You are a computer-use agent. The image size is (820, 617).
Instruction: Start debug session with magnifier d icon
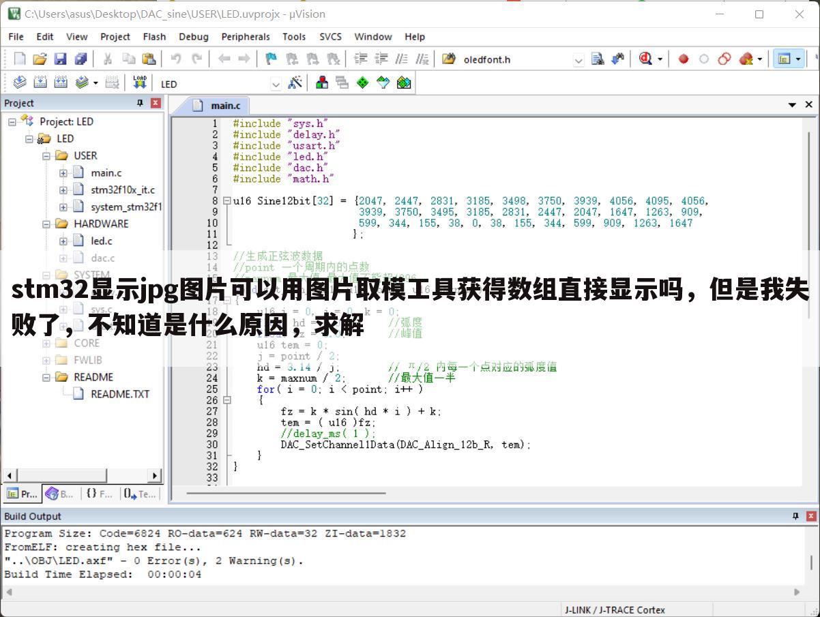click(645, 59)
